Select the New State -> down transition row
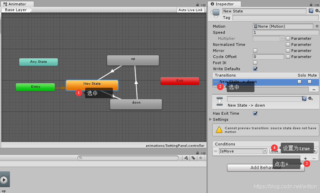This screenshot has width=320, height=193. pos(266,82)
